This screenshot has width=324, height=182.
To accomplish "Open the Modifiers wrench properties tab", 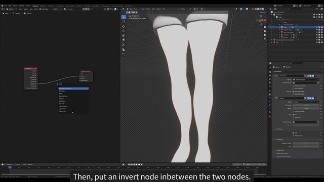I will point(270,95).
